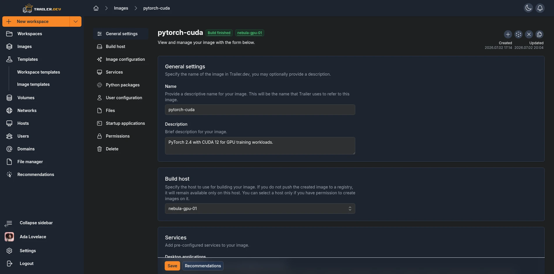Click the Description textarea

[x=260, y=146]
